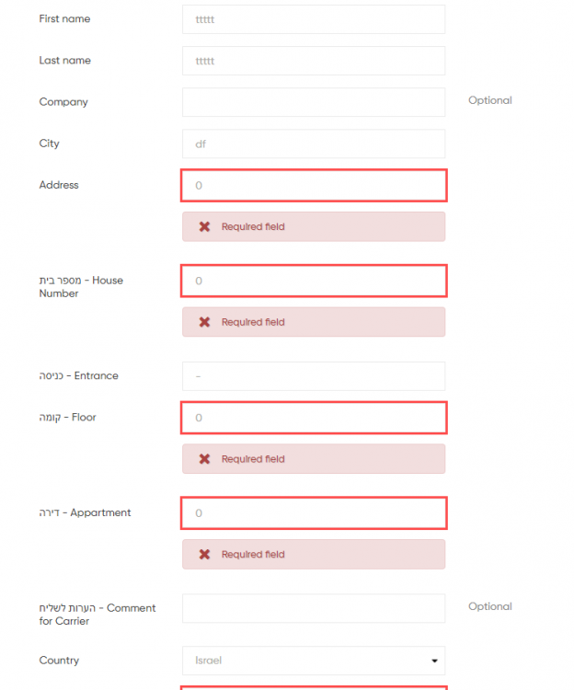This screenshot has height=690, width=574.
Task: Click the Floor input field
Action: (x=314, y=418)
